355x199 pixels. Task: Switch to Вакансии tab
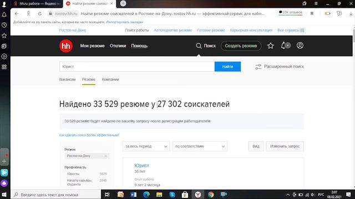[67, 80]
